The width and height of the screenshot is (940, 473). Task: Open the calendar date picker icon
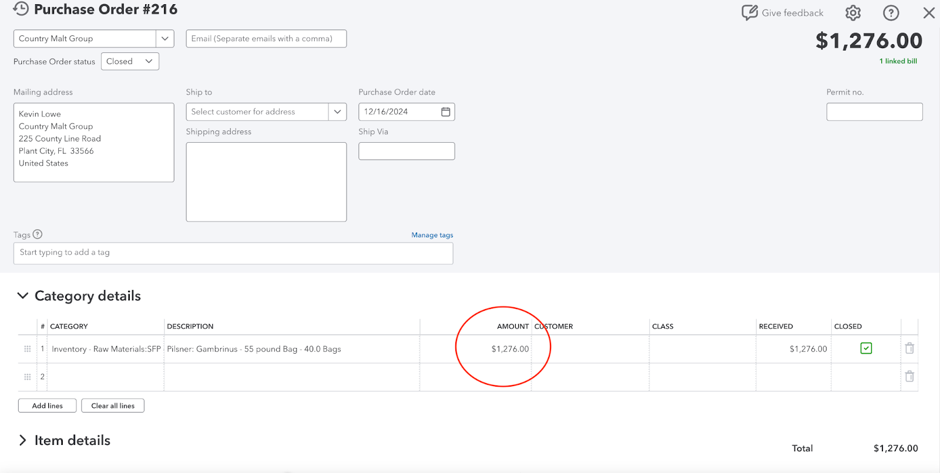click(446, 112)
